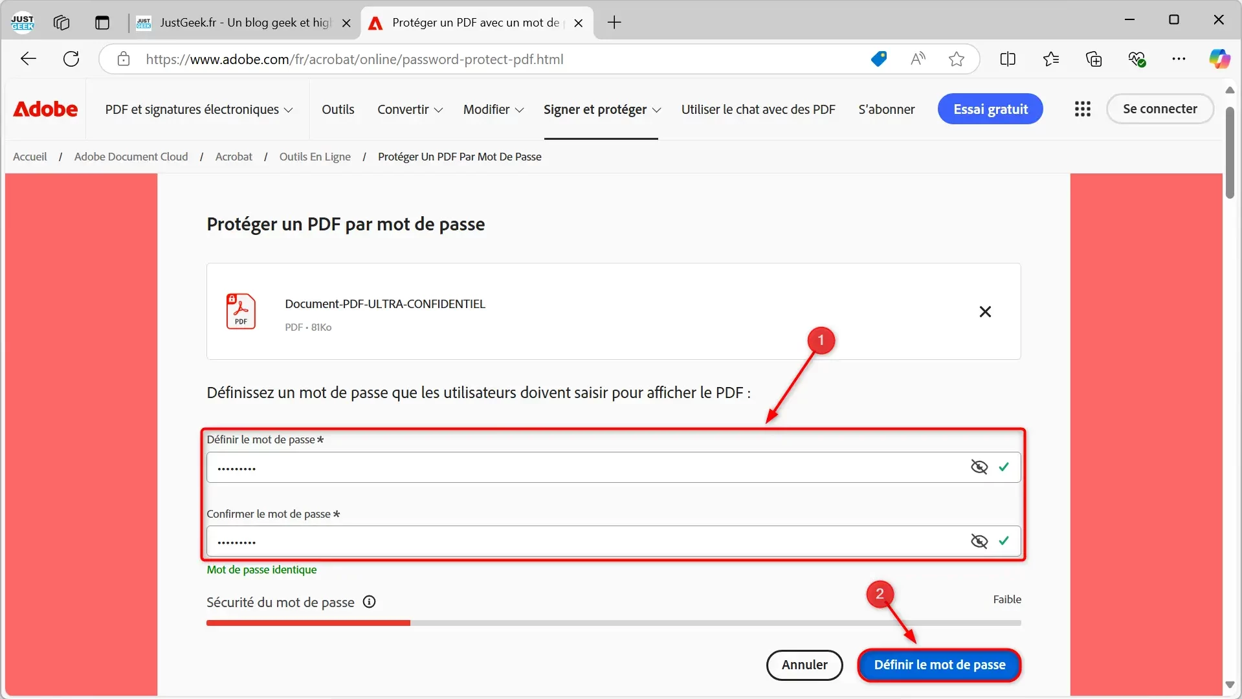This screenshot has height=699, width=1242.
Task: Click the Faible strength label
Action: coord(1007,599)
